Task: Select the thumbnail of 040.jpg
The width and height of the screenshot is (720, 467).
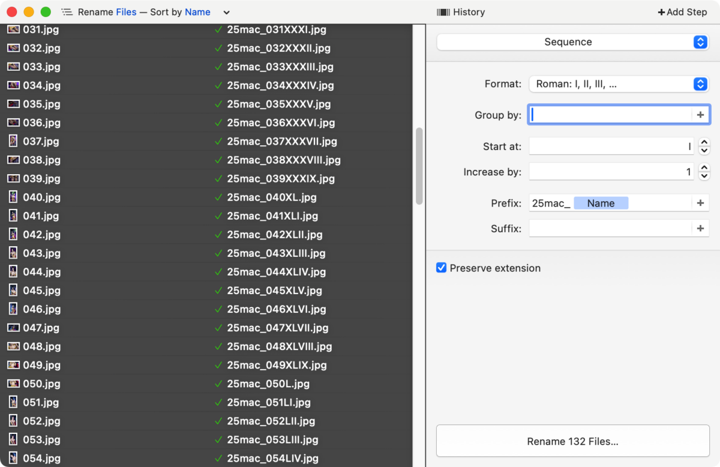Action: click(13, 197)
